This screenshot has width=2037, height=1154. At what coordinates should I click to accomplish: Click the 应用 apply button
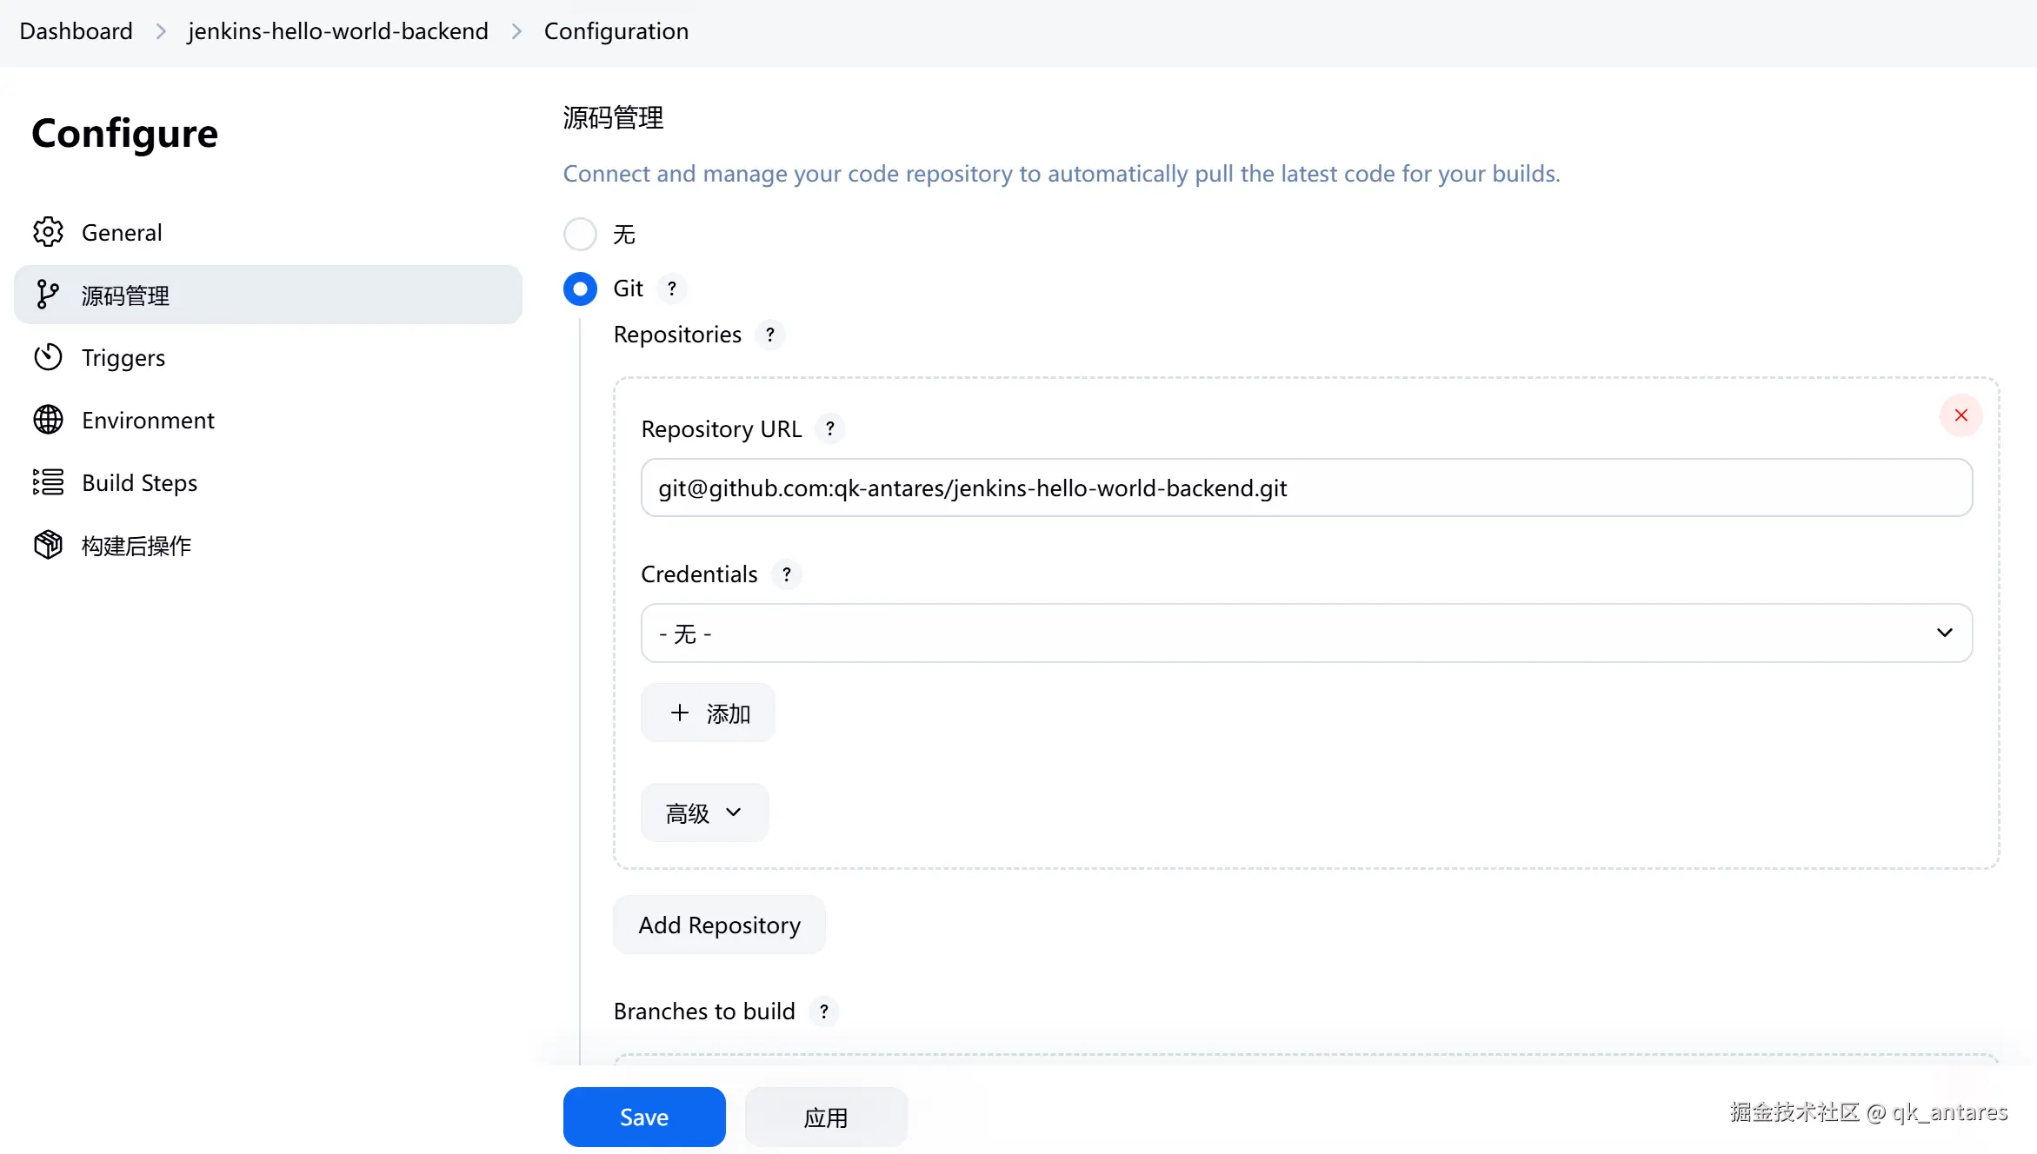point(826,1117)
